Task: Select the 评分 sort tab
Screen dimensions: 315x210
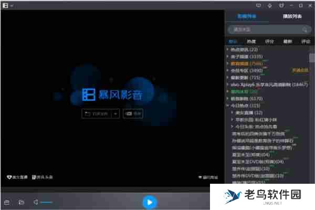Action: 269,41
